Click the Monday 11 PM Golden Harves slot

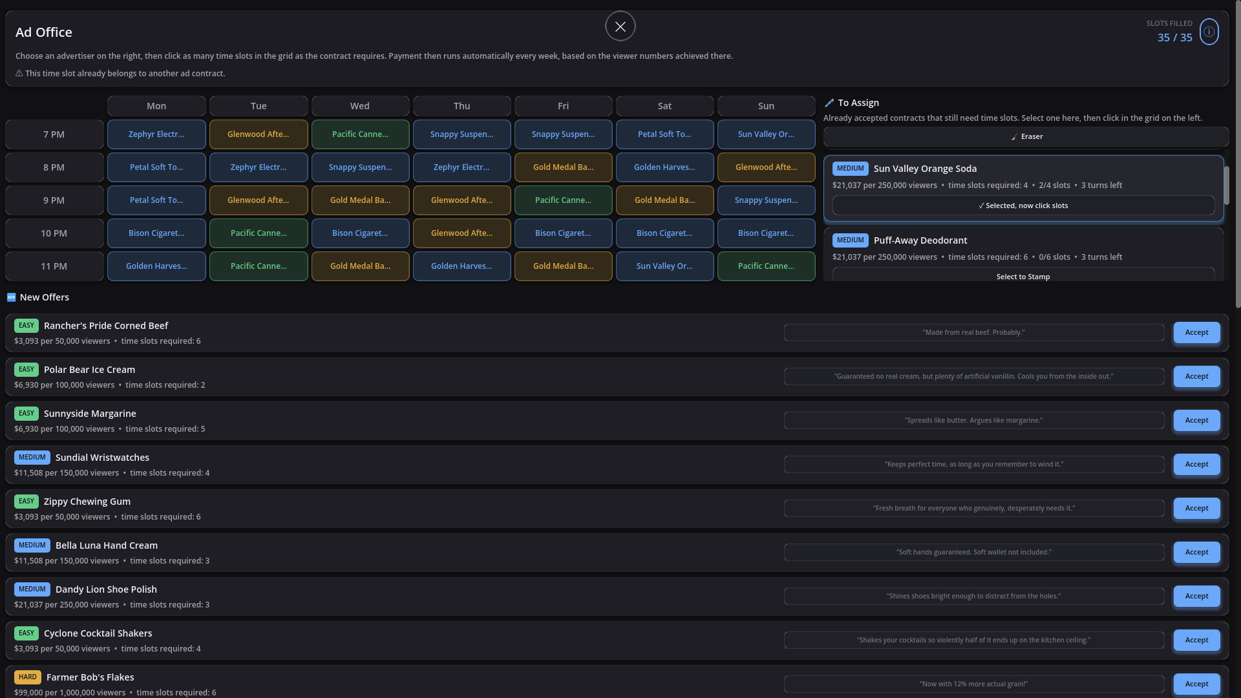156,266
